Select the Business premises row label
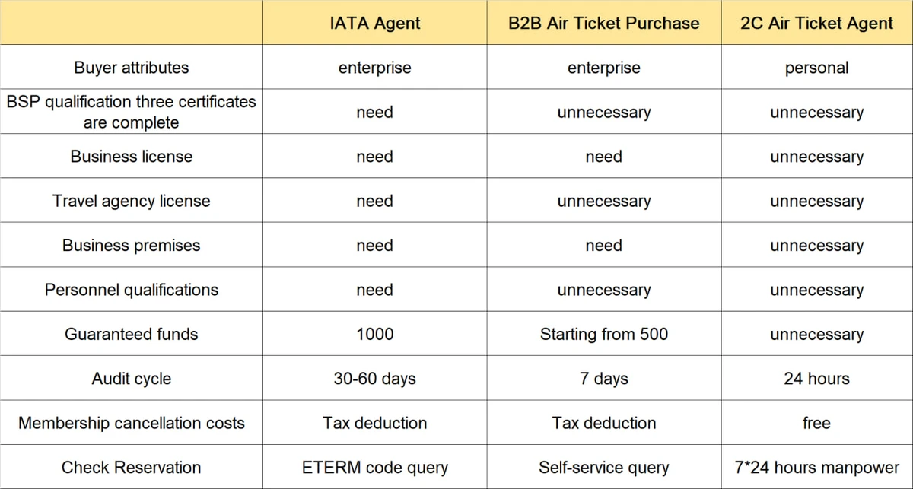 [131, 246]
